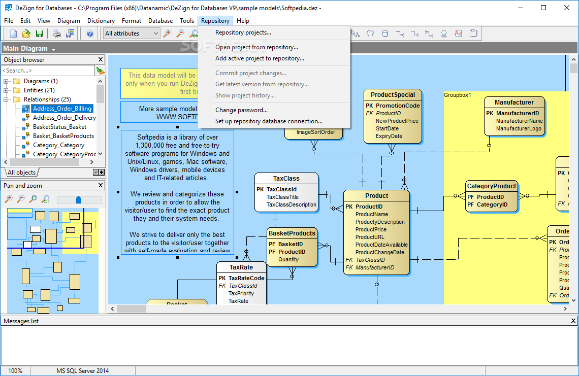Click the toolbar zoom in magnifier
Viewport: 579px width, 376px height.
click(x=167, y=33)
